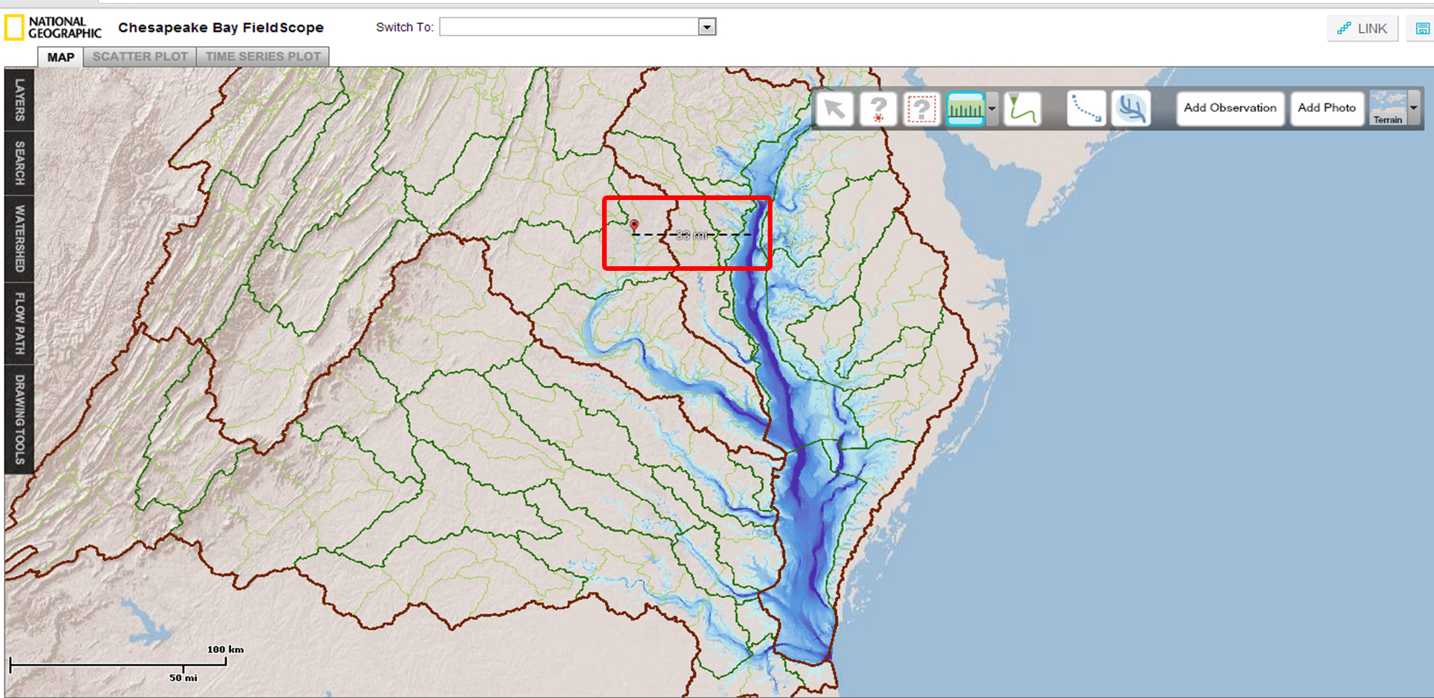Screen dimensions: 1434x698
Task: Open the Terrain basemap dropdown arrow
Action: (x=1413, y=108)
